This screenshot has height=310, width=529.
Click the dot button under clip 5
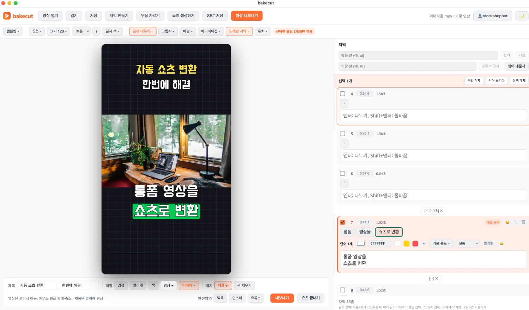coord(344,143)
